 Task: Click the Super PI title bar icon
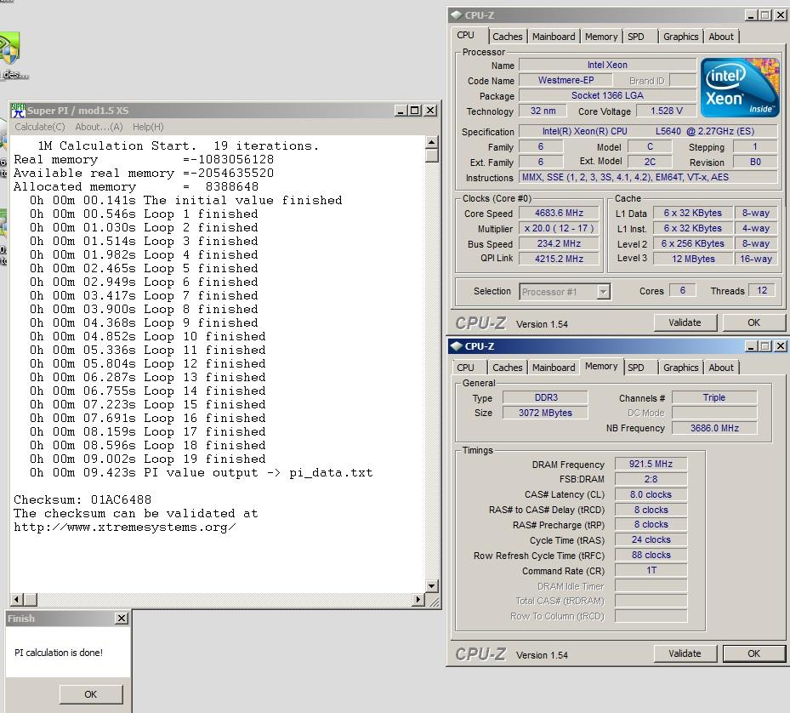18,111
